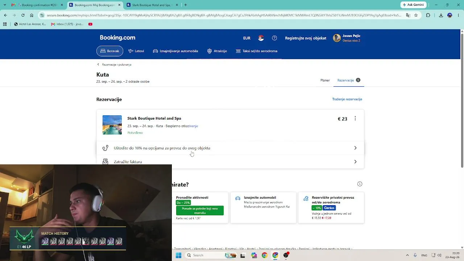The image size is (464, 261).
Task: Open Taksi od/do aerodroma tab
Action: click(257, 51)
